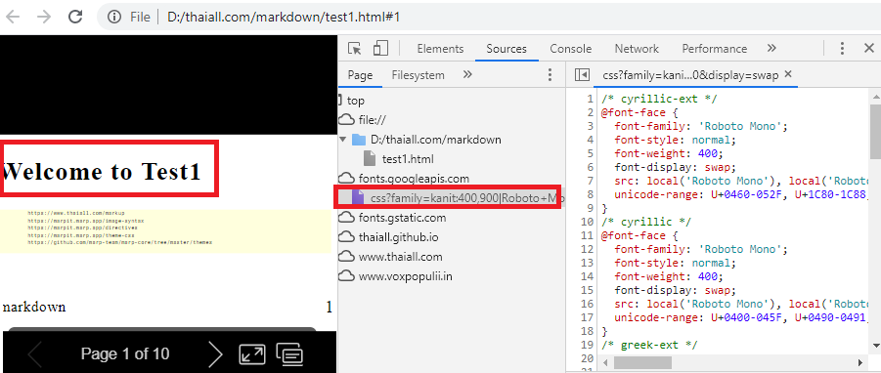Open the Network tab
This screenshot has height=373, width=881.
pyautogui.click(x=636, y=49)
